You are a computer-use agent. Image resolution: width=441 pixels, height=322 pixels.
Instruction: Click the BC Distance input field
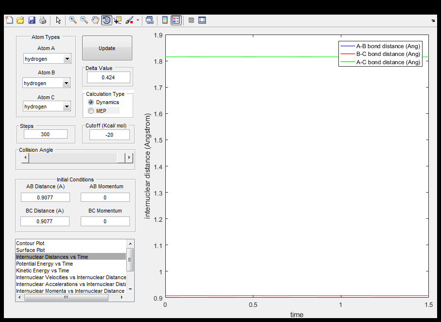pos(45,221)
